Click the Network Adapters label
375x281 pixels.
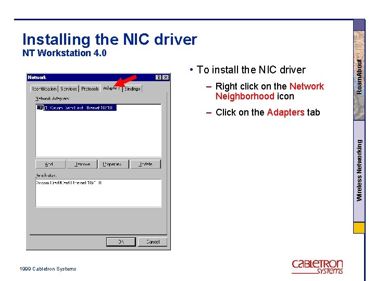pyautogui.click(x=53, y=98)
